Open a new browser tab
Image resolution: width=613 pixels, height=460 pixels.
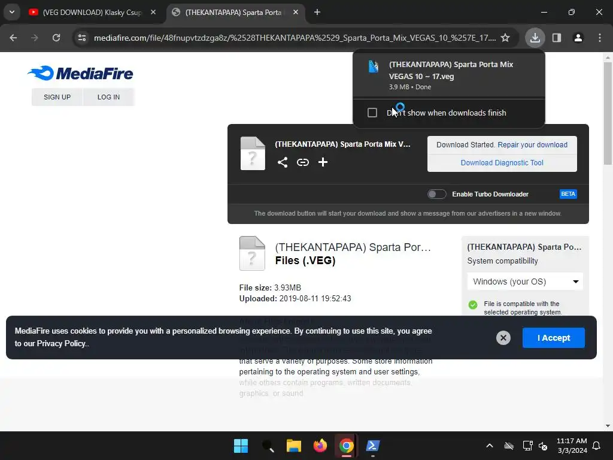point(317,12)
